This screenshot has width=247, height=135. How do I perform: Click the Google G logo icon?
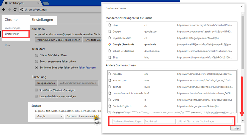point(110,44)
